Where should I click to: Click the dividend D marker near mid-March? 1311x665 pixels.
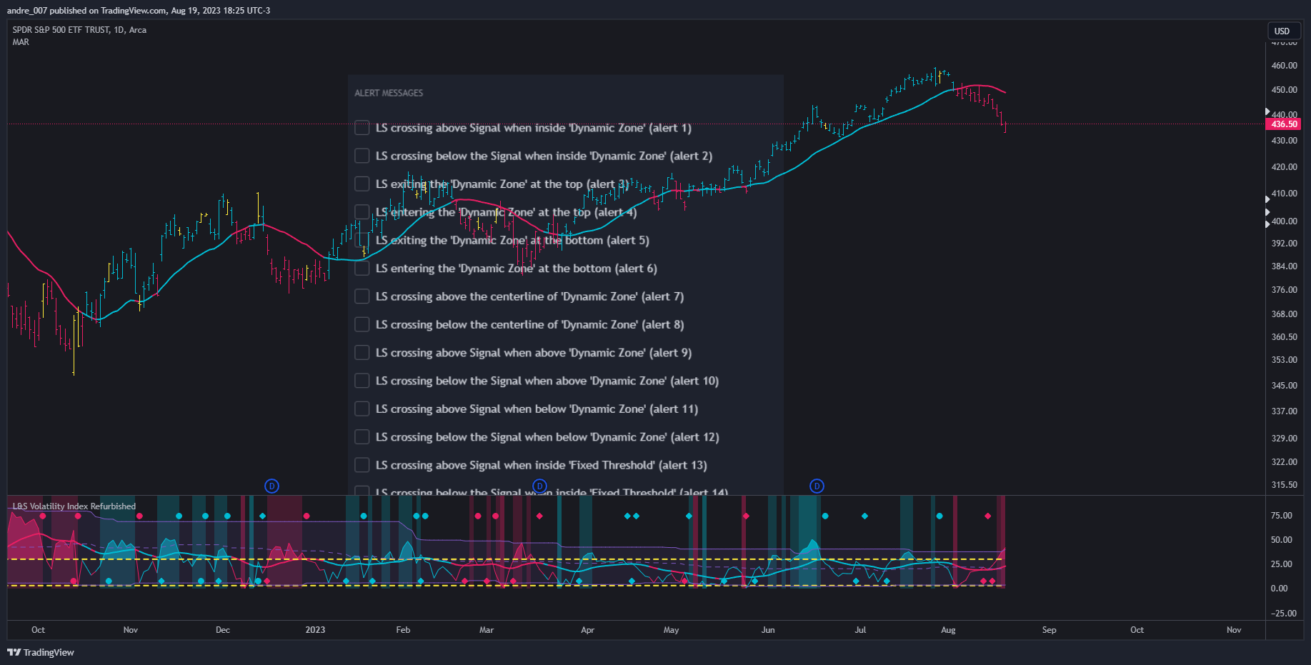540,486
